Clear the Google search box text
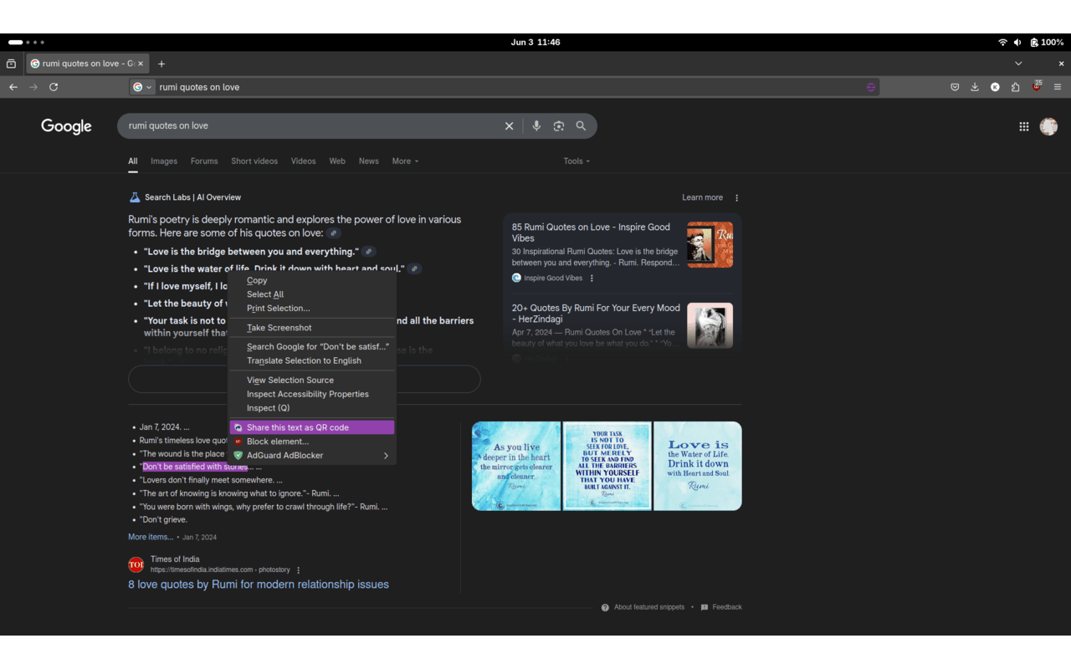 click(509, 126)
